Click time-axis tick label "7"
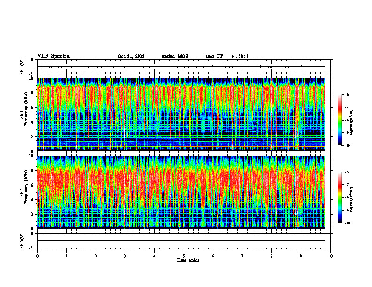The width and height of the screenshot is (372, 287). [x=242, y=256]
